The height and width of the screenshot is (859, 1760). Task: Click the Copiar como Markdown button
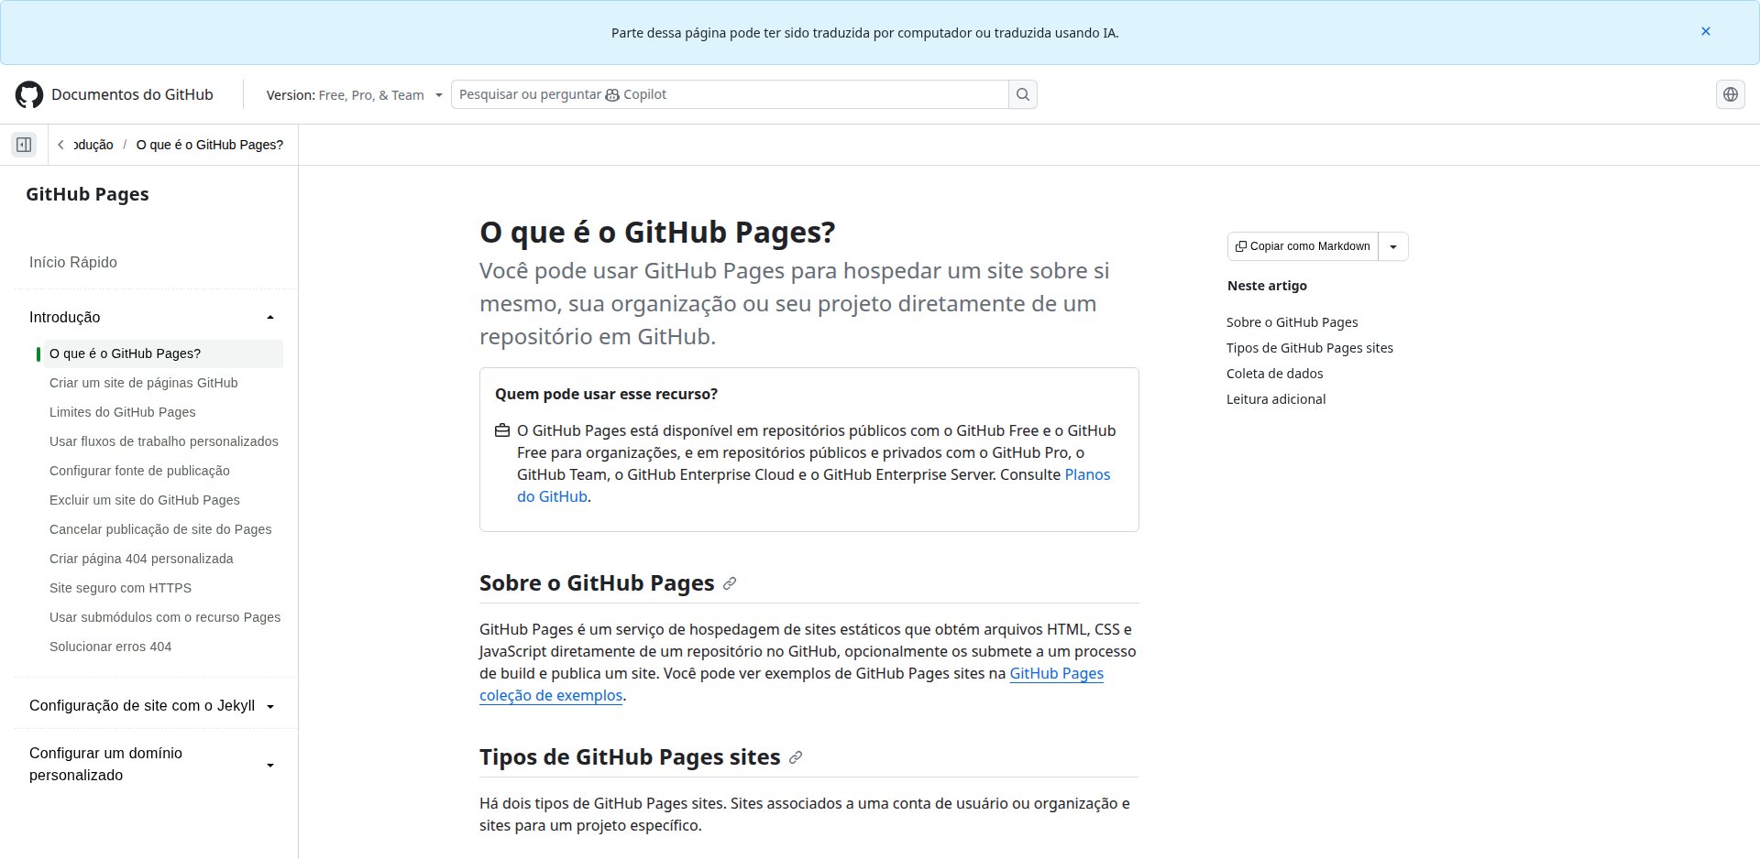(1303, 246)
